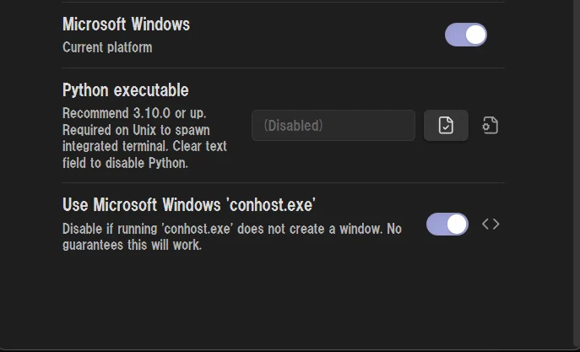Click the angle brackets code icon
This screenshot has height=352, width=580.
point(491,224)
